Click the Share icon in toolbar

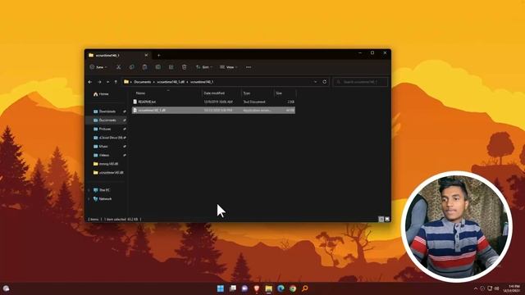[171, 67]
